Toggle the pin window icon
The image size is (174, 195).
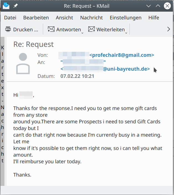click(x=16, y=6)
